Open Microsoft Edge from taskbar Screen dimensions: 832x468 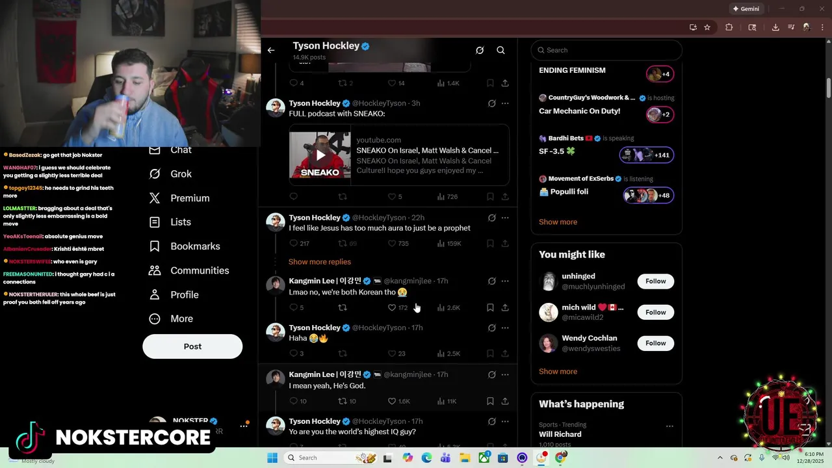point(426,458)
